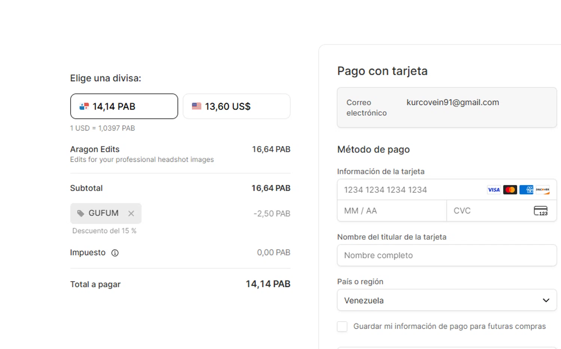Viewport: 561px width, 349px height.
Task: Click the Panama flag icon
Action: click(x=84, y=107)
